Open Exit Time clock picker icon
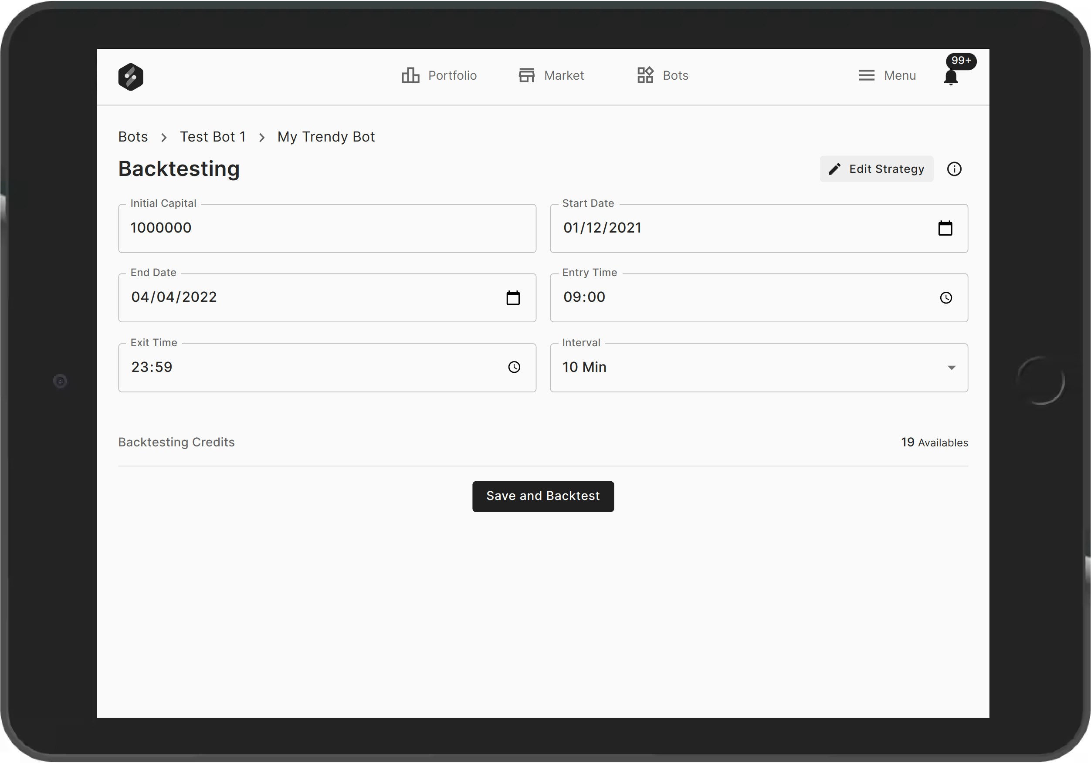Image resolution: width=1091 pixels, height=763 pixels. click(514, 367)
